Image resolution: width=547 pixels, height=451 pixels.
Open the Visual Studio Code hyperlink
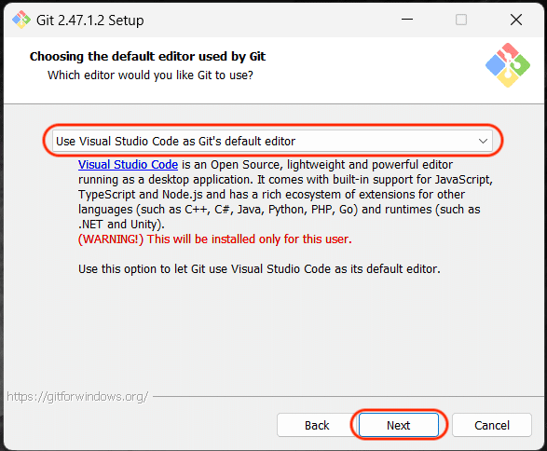coord(128,164)
